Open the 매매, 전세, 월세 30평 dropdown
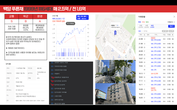This screenshot has height=110, width=177. click(x=82, y=17)
